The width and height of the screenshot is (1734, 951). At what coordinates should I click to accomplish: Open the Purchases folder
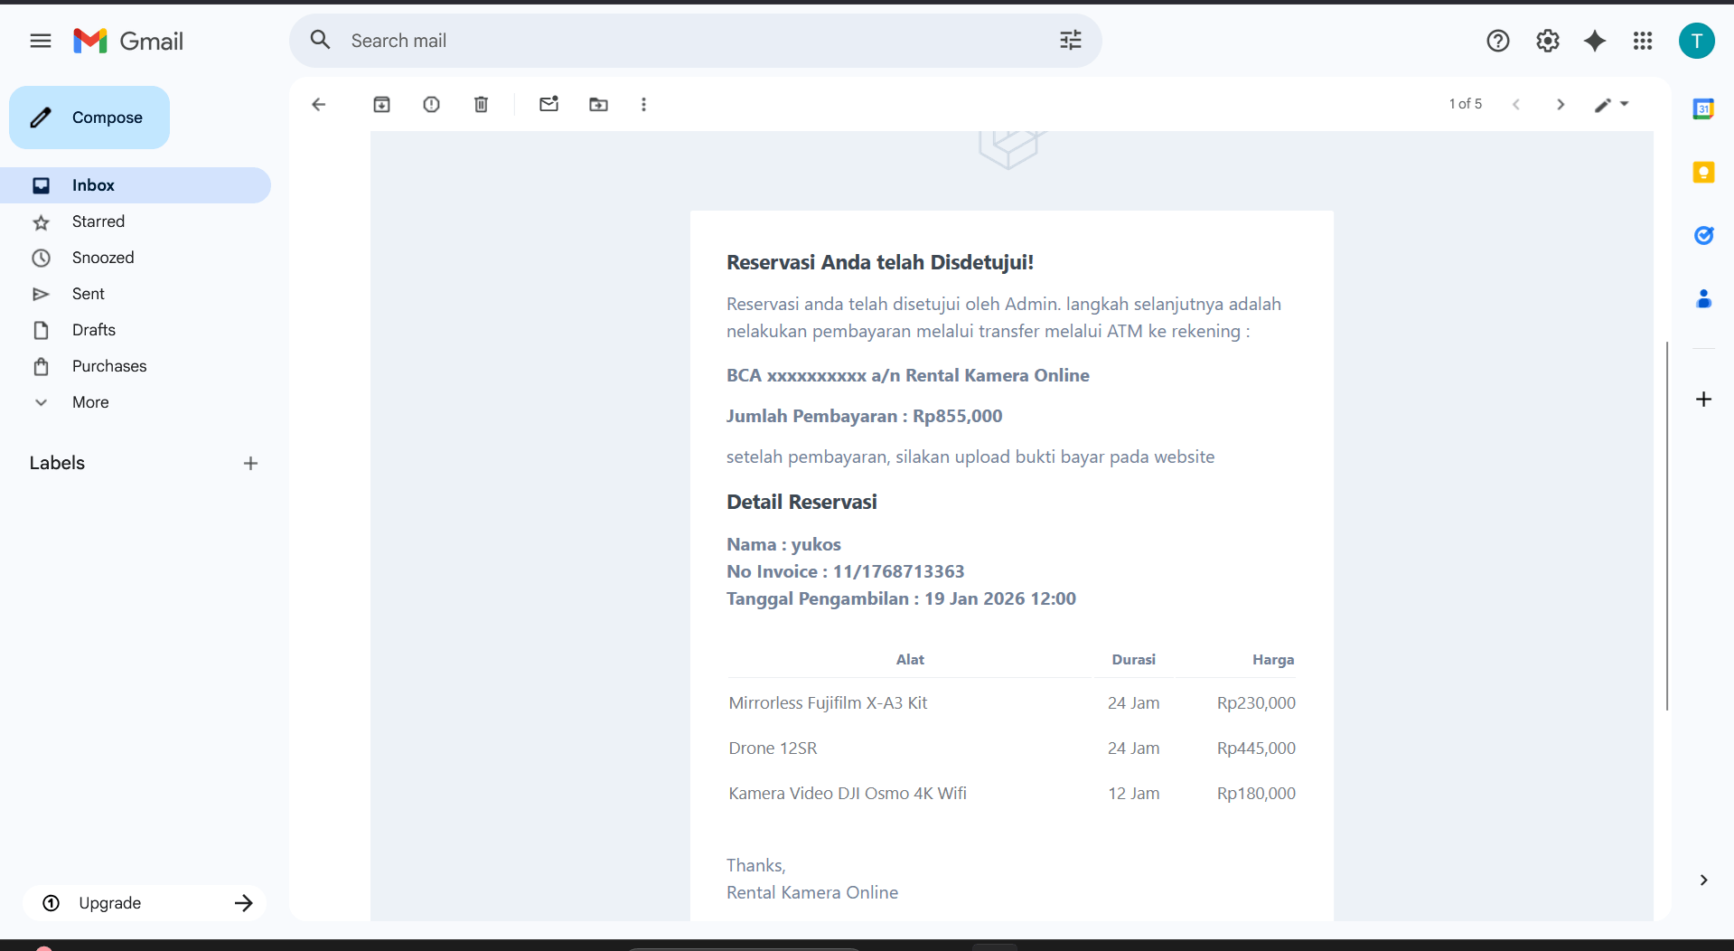[136, 366]
